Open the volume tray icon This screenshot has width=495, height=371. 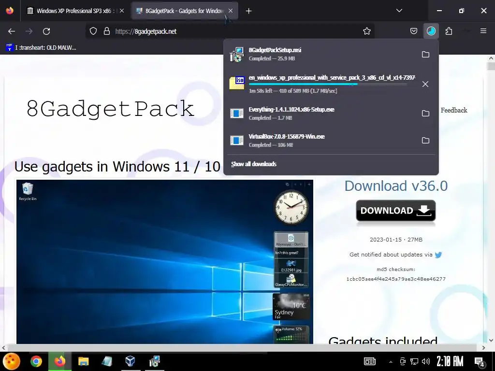[425, 361]
